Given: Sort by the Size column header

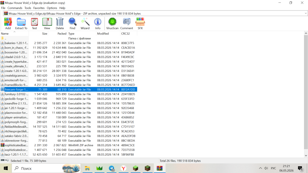Looking at the screenshot, I should coord(38,33).
